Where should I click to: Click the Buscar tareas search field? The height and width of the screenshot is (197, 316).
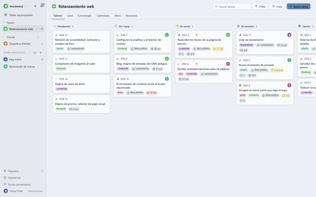click(x=232, y=7)
